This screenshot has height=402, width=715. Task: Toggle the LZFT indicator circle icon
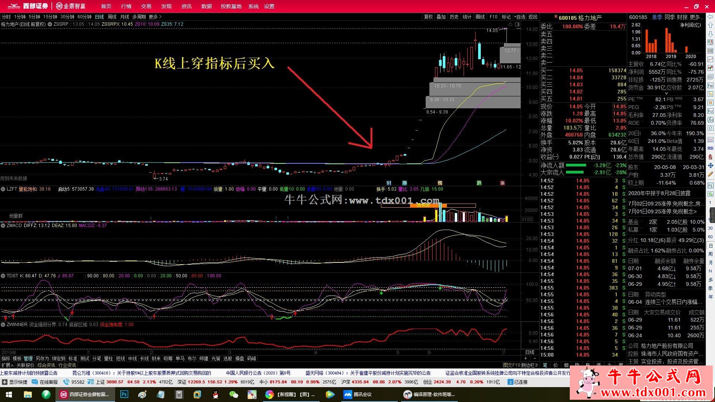click(3, 189)
